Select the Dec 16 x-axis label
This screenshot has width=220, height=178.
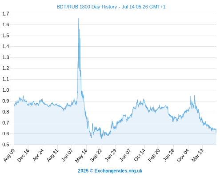point(24,155)
